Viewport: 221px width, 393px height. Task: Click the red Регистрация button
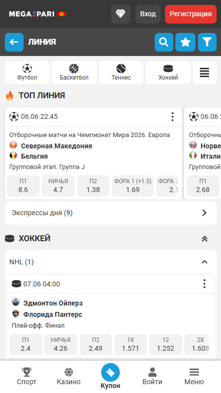tap(191, 14)
